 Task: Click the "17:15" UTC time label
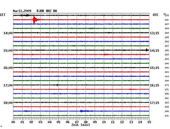[155, 103]
